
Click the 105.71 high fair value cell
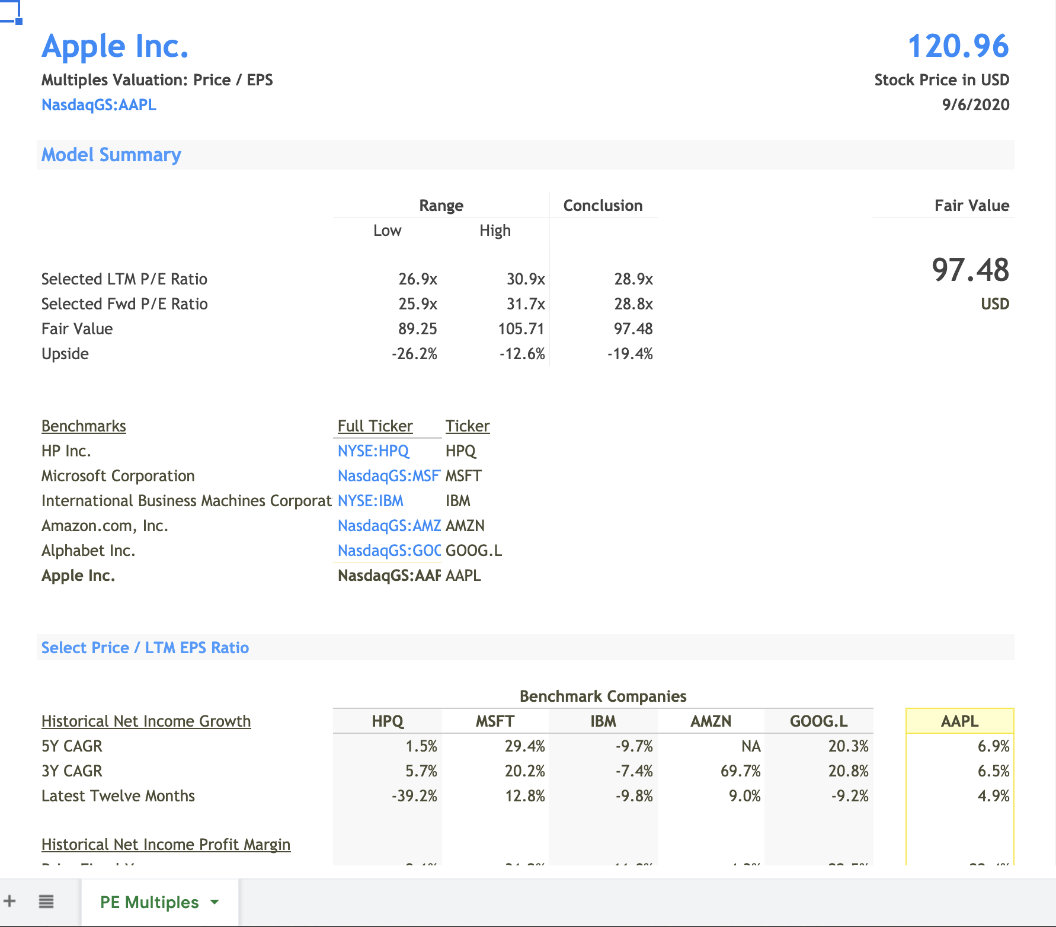[521, 329]
